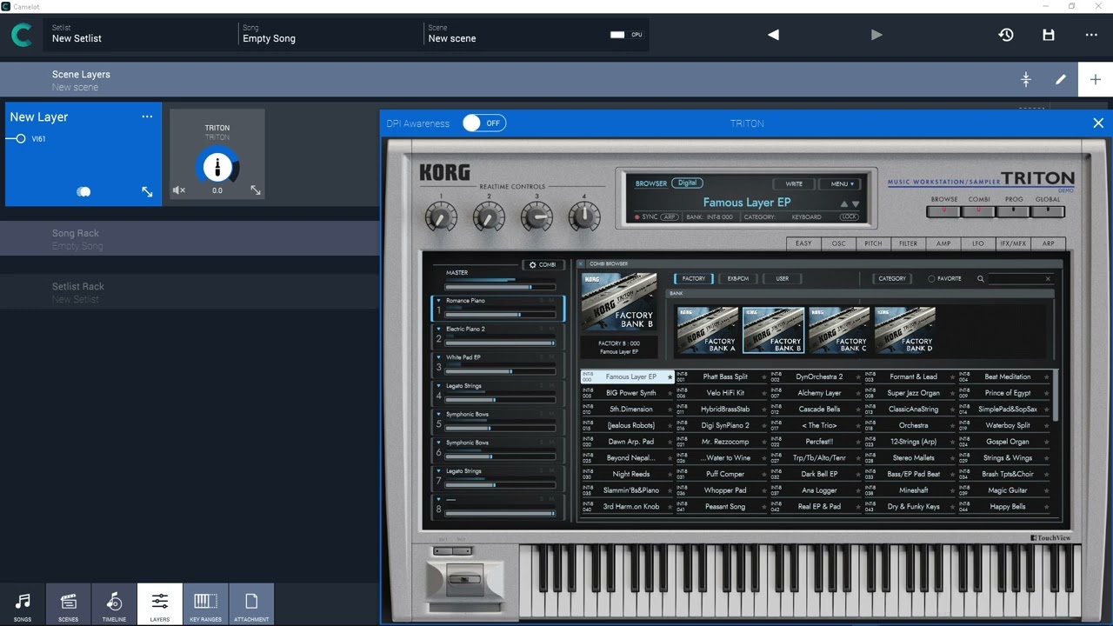This screenshot has height=626, width=1113.
Task: Expand timbre 2 Electric Piano 2 arrow
Action: click(438, 329)
